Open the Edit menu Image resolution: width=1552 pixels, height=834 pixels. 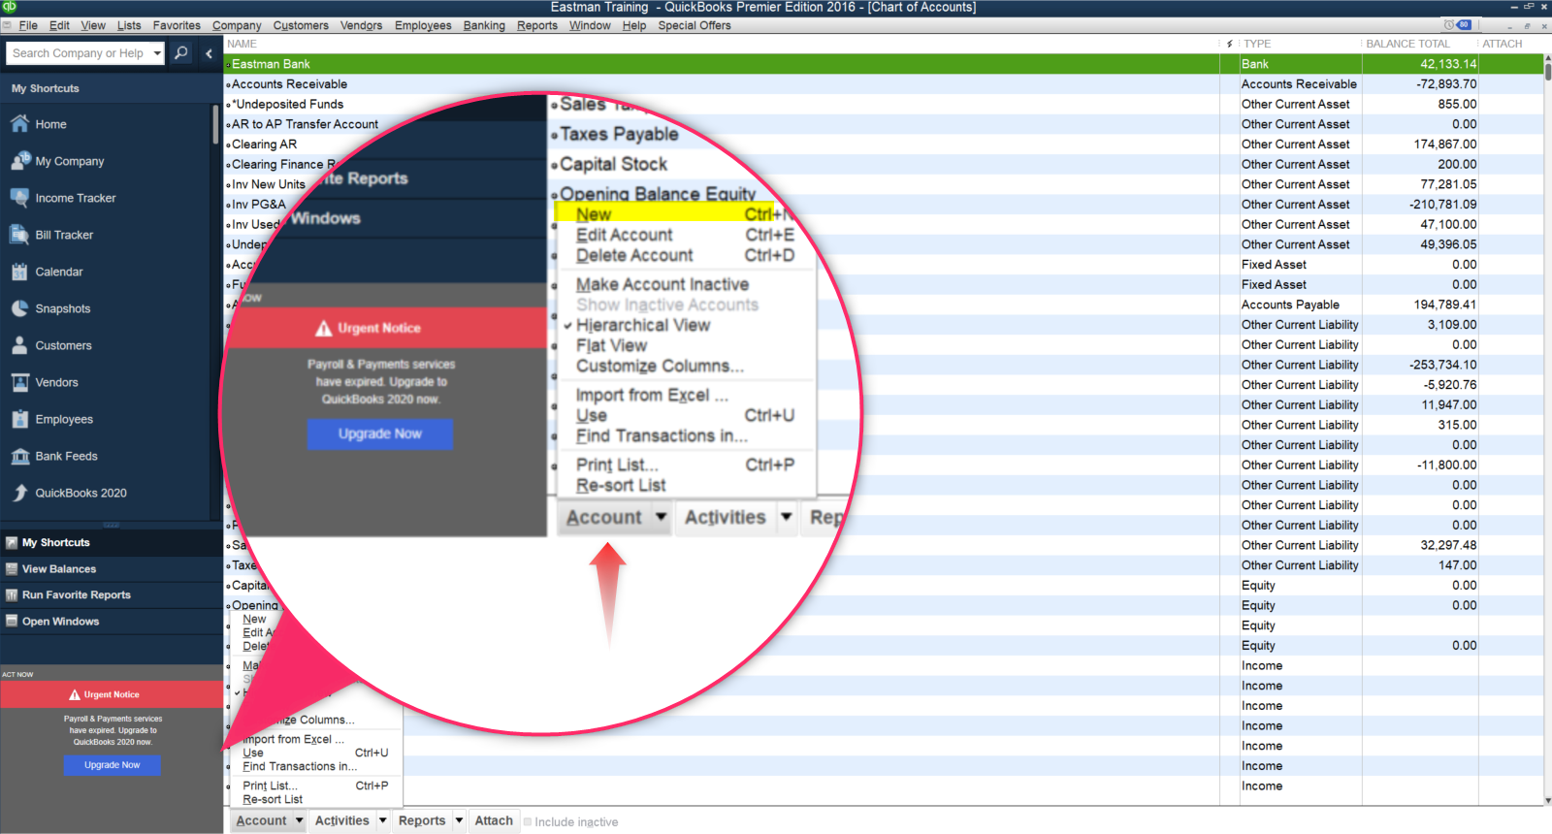pos(59,25)
